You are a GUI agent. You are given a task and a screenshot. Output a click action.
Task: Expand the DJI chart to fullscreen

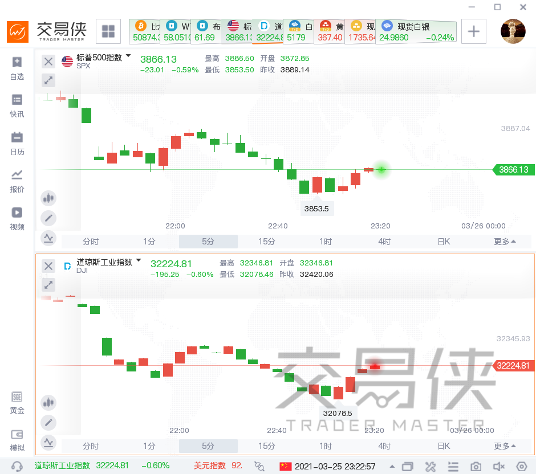pos(48,284)
